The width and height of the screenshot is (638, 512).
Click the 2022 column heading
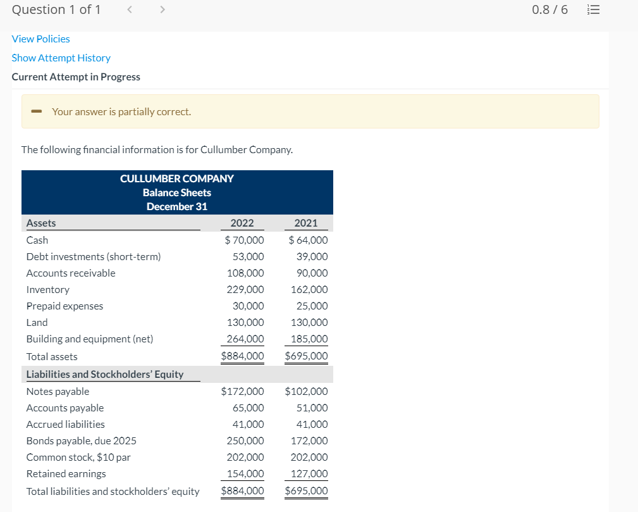[x=243, y=223]
